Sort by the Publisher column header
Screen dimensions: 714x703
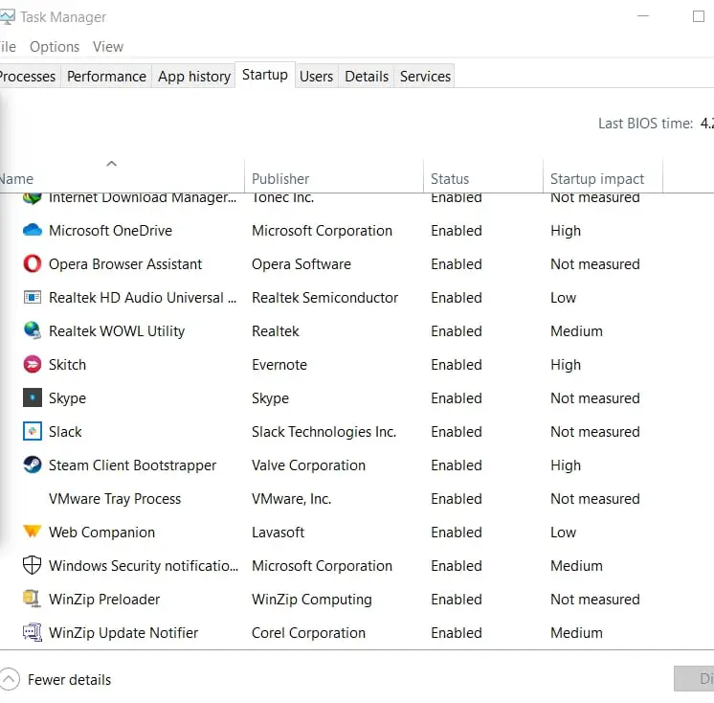point(280,178)
